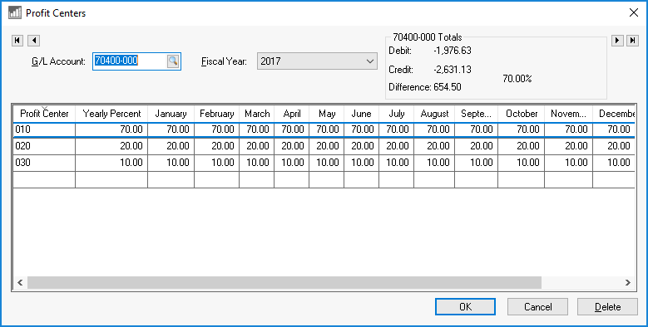Click Yearly Percent cell for 020
This screenshot has height=327, width=648.
coord(111,146)
